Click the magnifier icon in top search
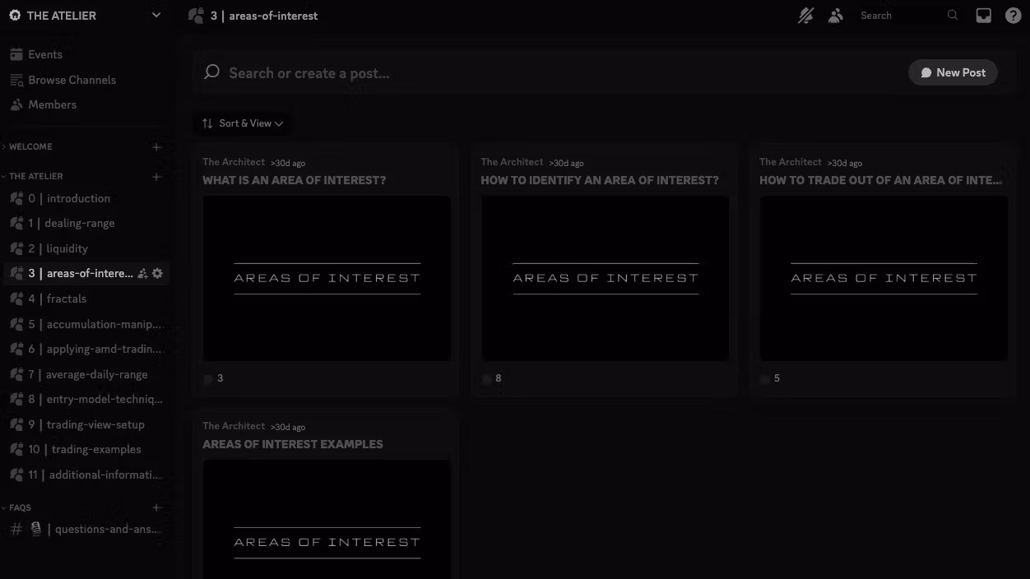Screen dimensions: 1030x579 pos(953,16)
